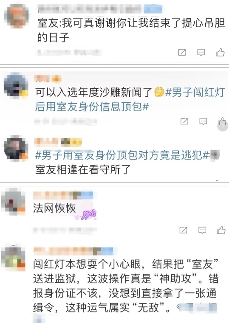Open profile picture beside 年度沙雕新闻 comment
This screenshot has width=229, height=323.
pyautogui.click(x=16, y=86)
